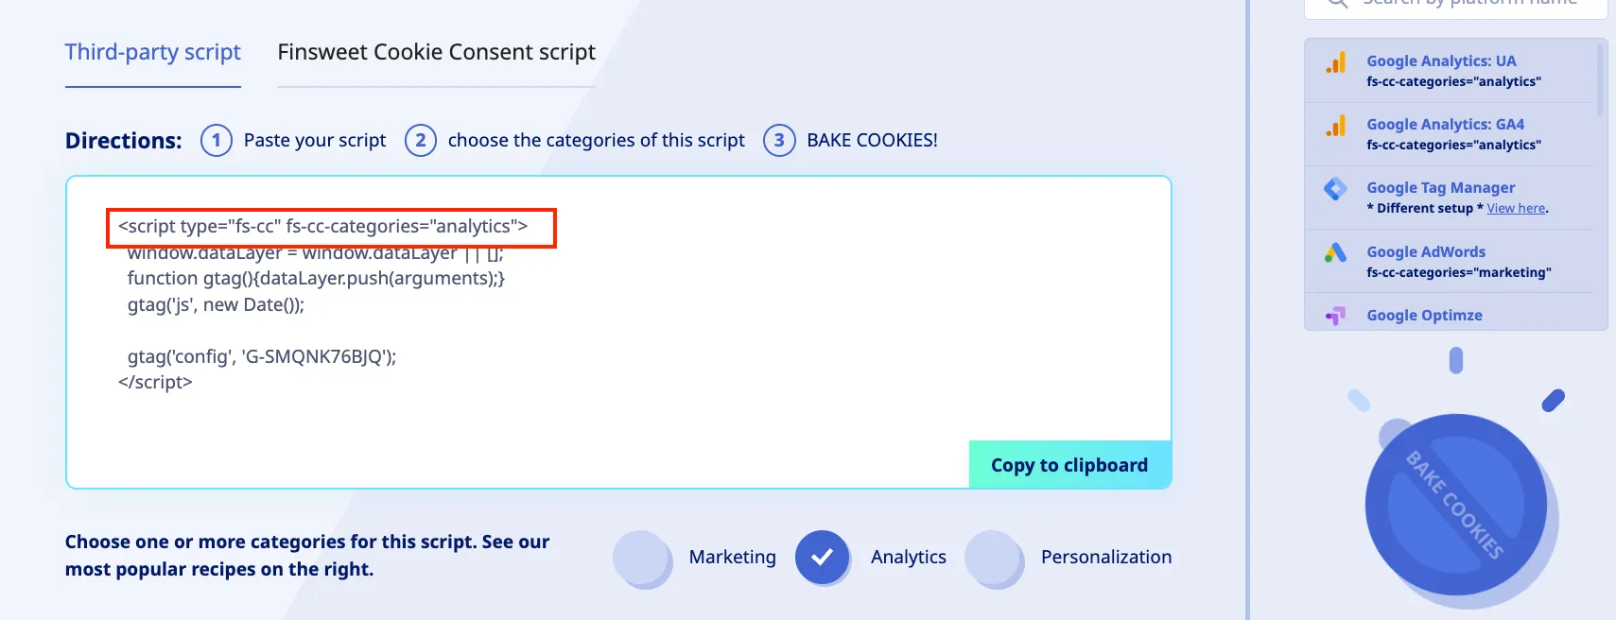
Task: Click the Copy to clipboard button
Action: click(1069, 464)
